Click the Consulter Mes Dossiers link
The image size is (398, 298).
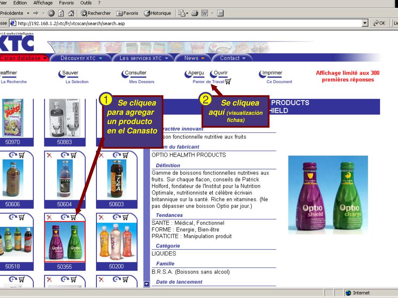click(x=138, y=77)
